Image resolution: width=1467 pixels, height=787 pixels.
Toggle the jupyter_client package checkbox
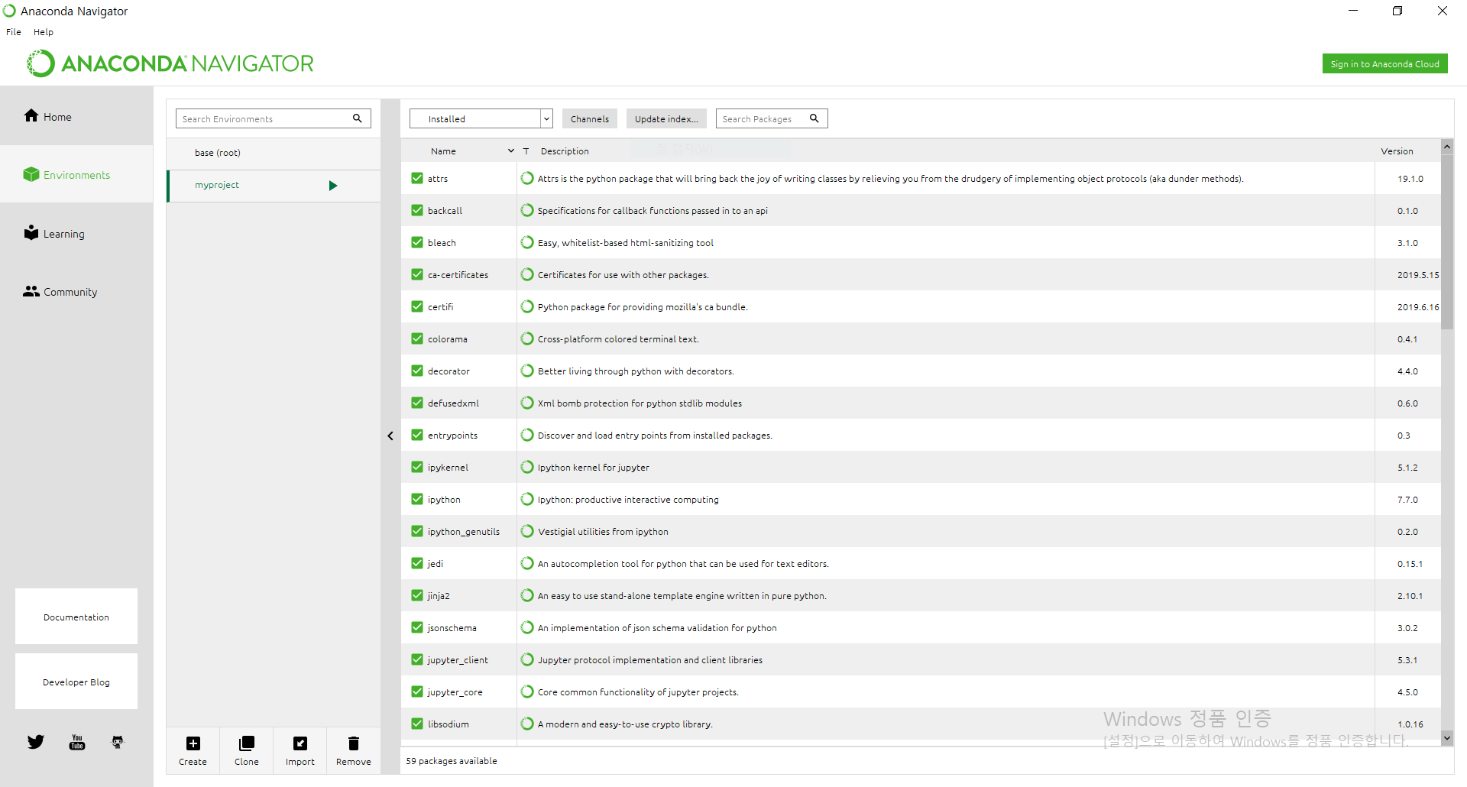point(417,659)
